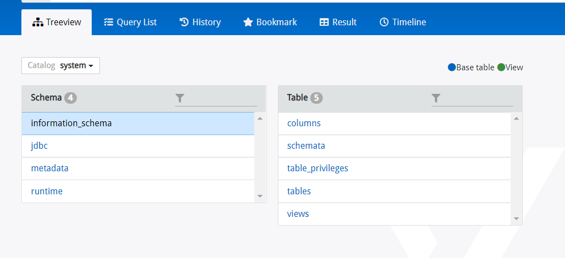Click the Bookmark star icon
This screenshot has height=258, width=565.
[x=248, y=23]
